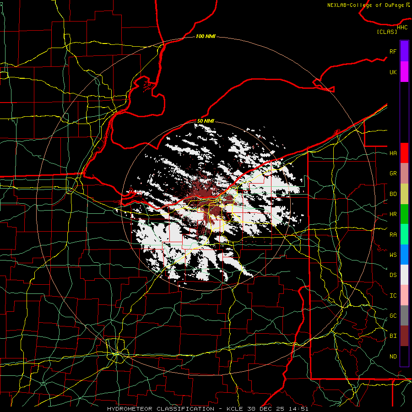Click the HHC product label
This screenshot has width=412, height=412.
pyautogui.click(x=402, y=27)
